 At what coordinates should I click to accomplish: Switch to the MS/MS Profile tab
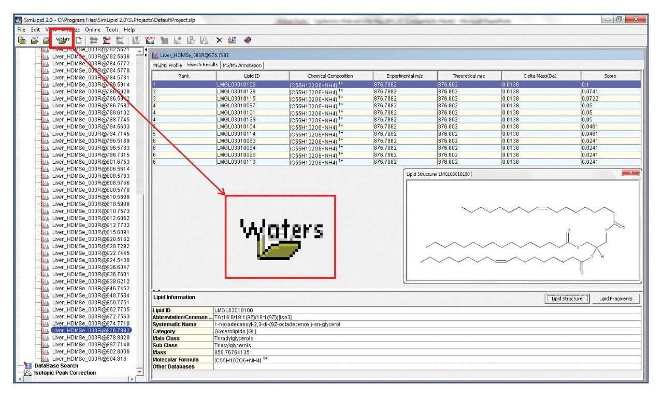click(167, 65)
